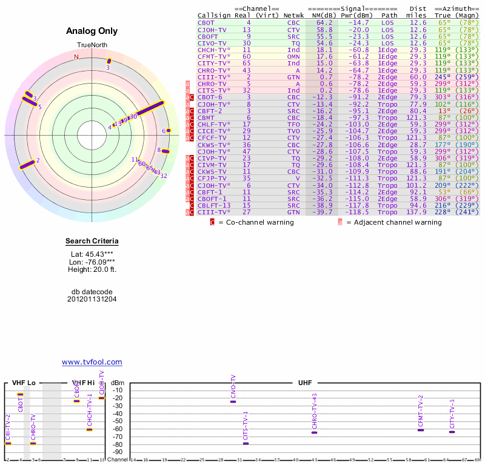The height and width of the screenshot is (465, 485).
Task: Click the CITY-TV-3 marker in UHF chart
Action: pos(452,432)
